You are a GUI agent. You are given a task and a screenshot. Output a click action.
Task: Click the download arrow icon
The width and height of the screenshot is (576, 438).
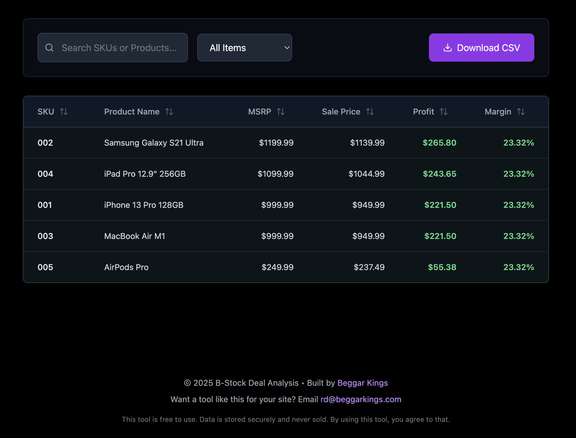tap(447, 48)
